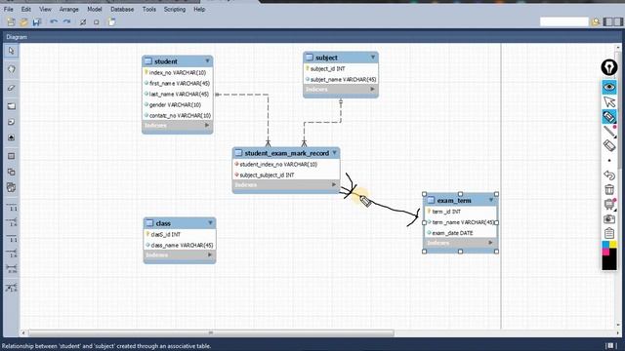Select the line pen in annotation toolbar

click(609, 131)
